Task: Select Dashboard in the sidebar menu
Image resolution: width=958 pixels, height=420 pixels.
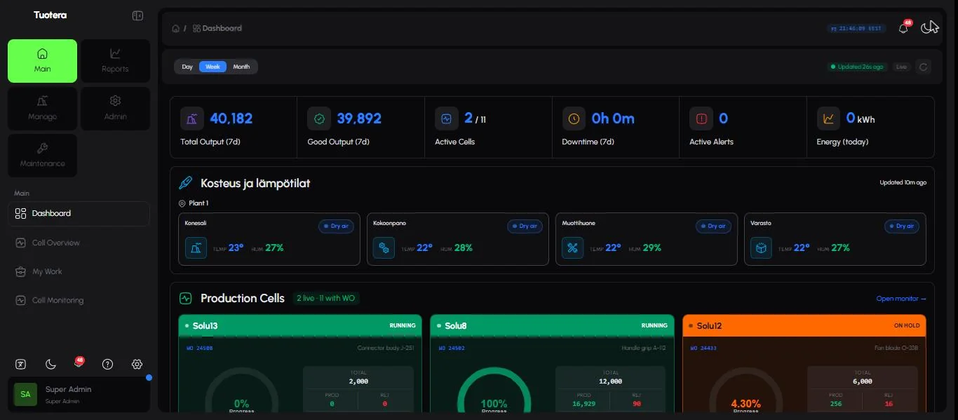Action: (x=79, y=213)
